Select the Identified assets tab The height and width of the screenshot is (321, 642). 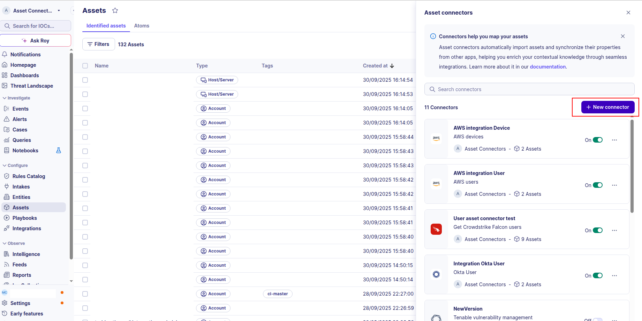coord(106,26)
